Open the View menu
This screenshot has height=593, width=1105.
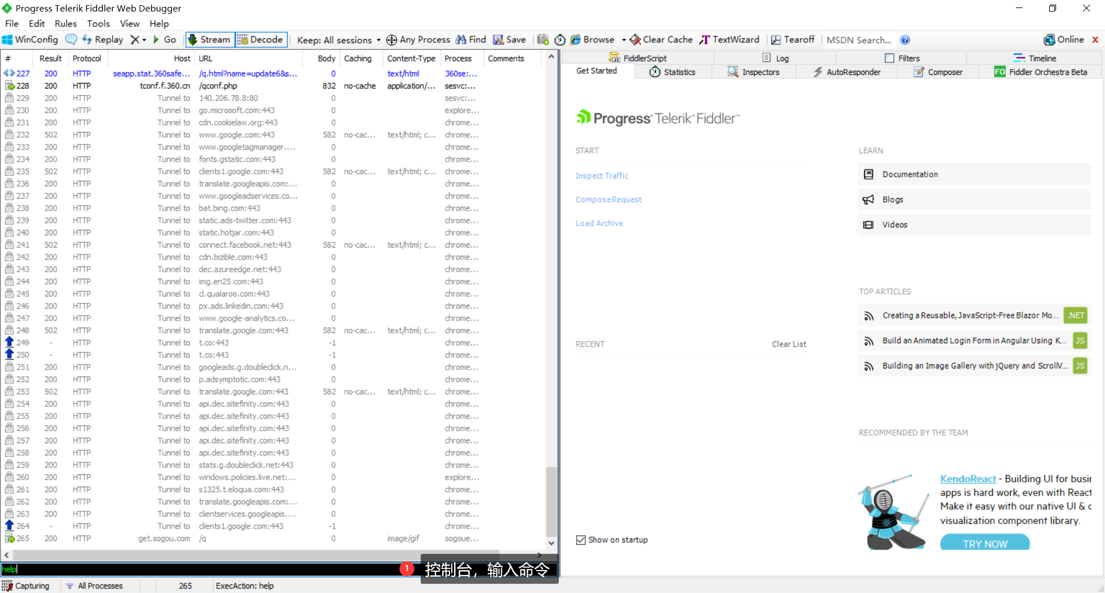pyautogui.click(x=129, y=24)
